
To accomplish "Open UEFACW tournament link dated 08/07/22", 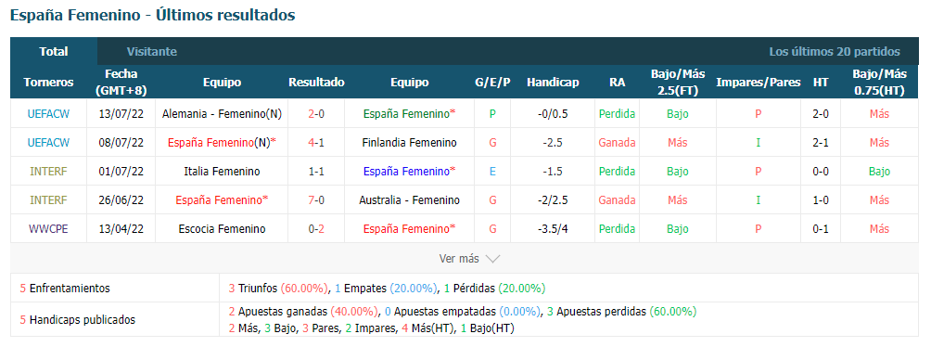I will [48, 143].
